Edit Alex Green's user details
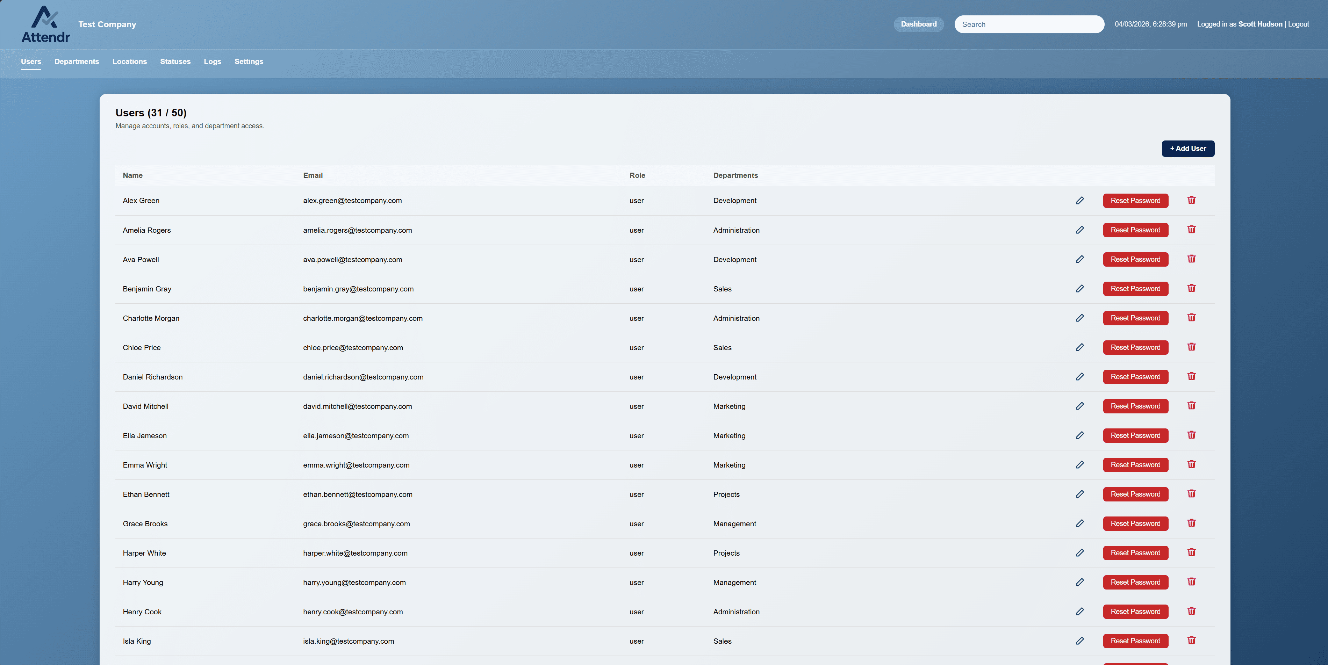1328x665 pixels. tap(1081, 201)
